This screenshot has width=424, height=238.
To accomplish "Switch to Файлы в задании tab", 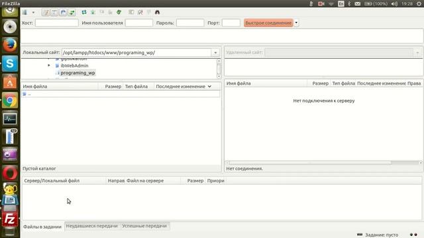I will coord(42,227).
